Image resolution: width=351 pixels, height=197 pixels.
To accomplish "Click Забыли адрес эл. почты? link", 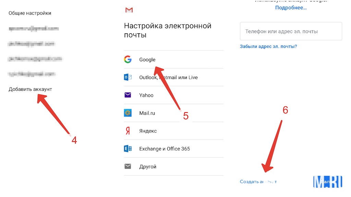I will [x=268, y=47].
